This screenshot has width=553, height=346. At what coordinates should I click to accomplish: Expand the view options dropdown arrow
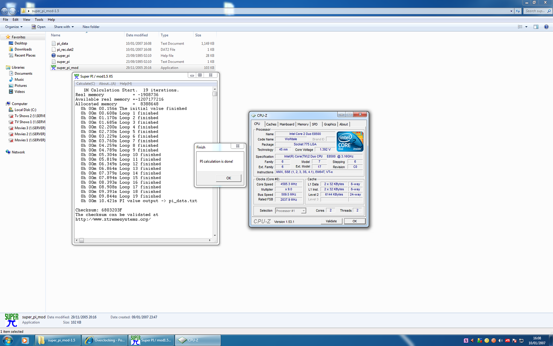coord(526,27)
